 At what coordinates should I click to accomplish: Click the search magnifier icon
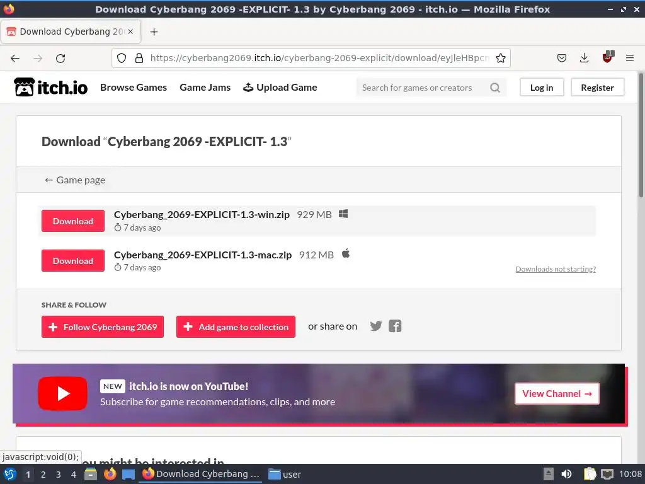pos(495,88)
